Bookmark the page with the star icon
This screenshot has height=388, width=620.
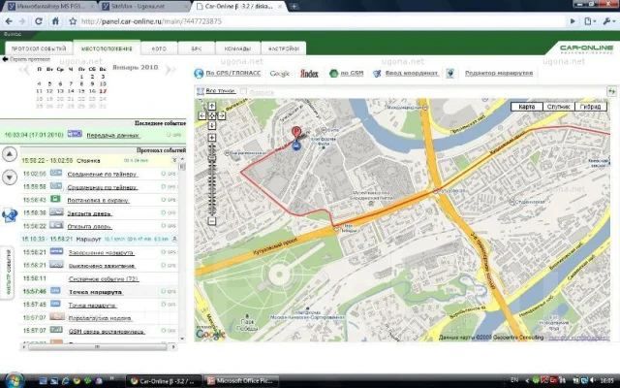point(73,21)
